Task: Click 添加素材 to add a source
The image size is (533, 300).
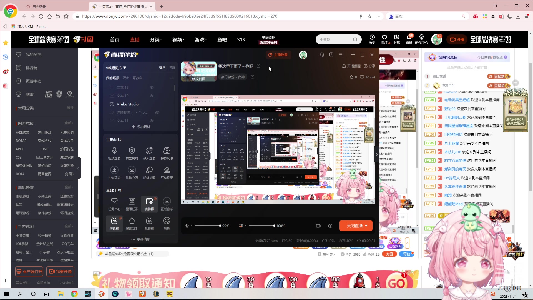Action: (140, 127)
